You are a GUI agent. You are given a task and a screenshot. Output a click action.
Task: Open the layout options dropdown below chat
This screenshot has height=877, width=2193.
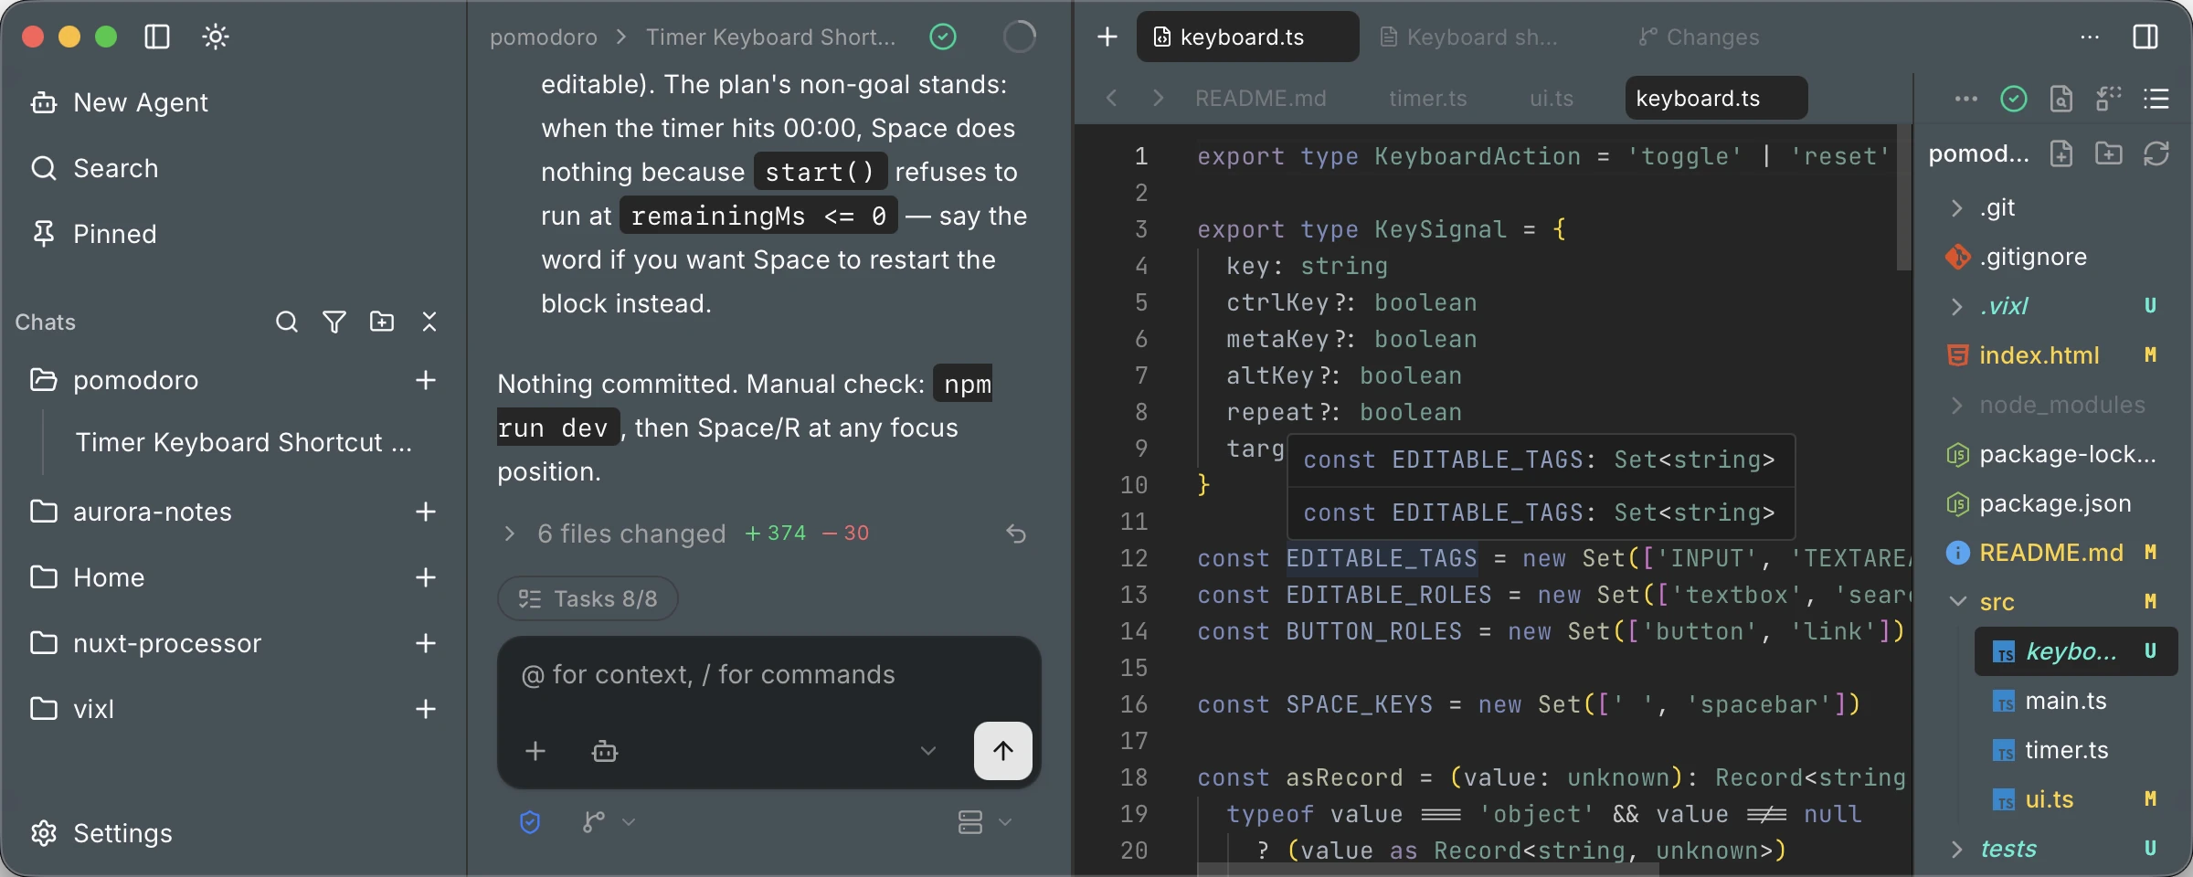pos(984,822)
